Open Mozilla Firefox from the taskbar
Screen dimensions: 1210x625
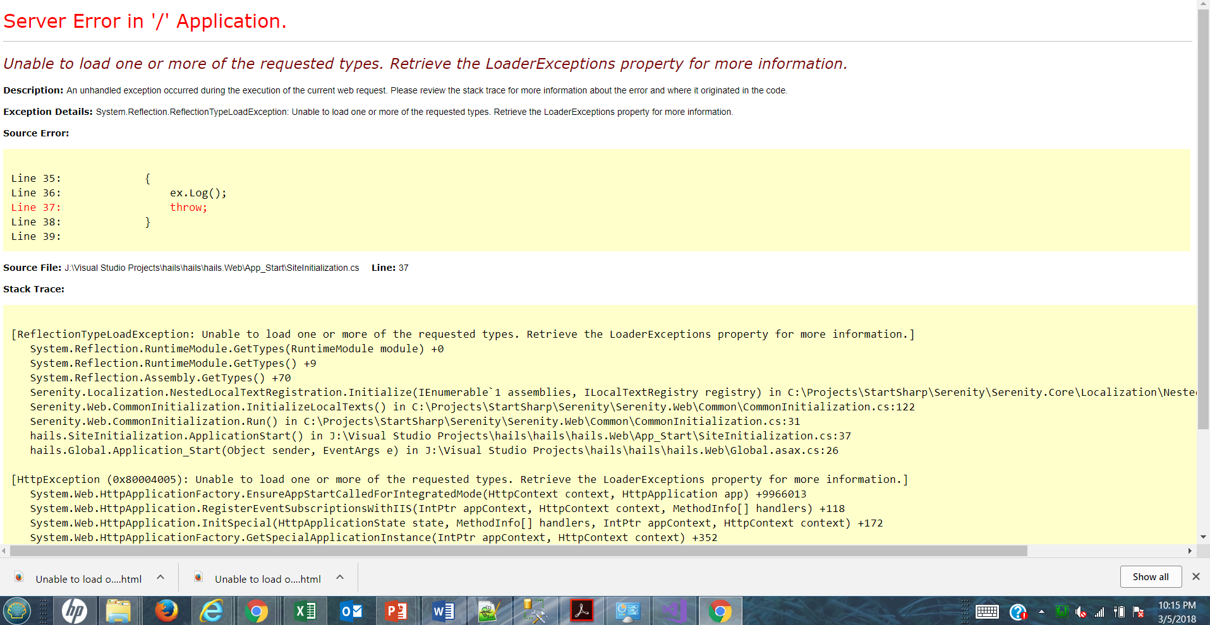166,610
